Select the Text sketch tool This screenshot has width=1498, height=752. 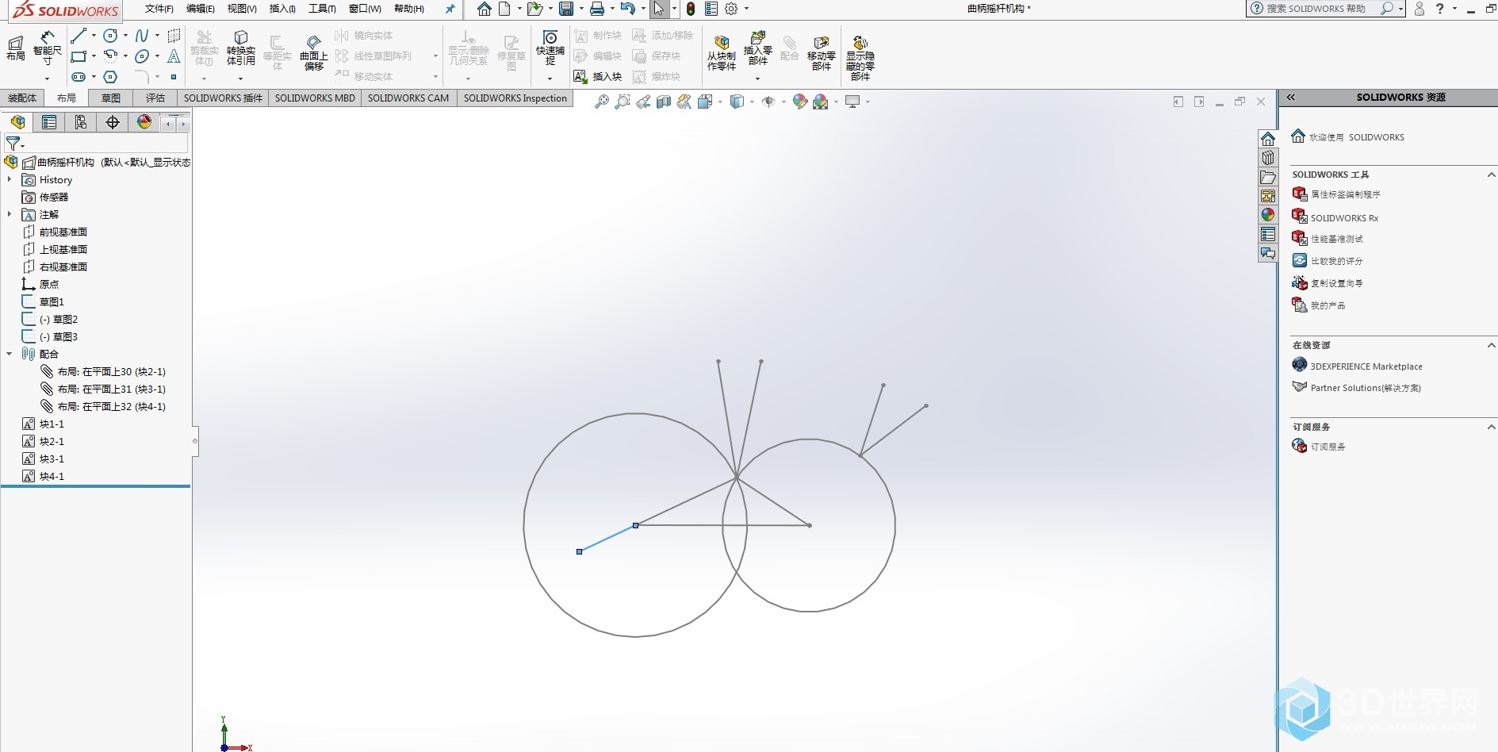click(x=174, y=56)
